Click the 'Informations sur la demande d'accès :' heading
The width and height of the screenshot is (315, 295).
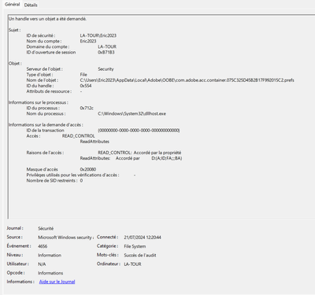click(x=46, y=125)
